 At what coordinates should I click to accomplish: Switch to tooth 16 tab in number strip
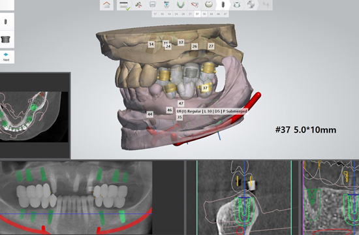click(x=162, y=14)
